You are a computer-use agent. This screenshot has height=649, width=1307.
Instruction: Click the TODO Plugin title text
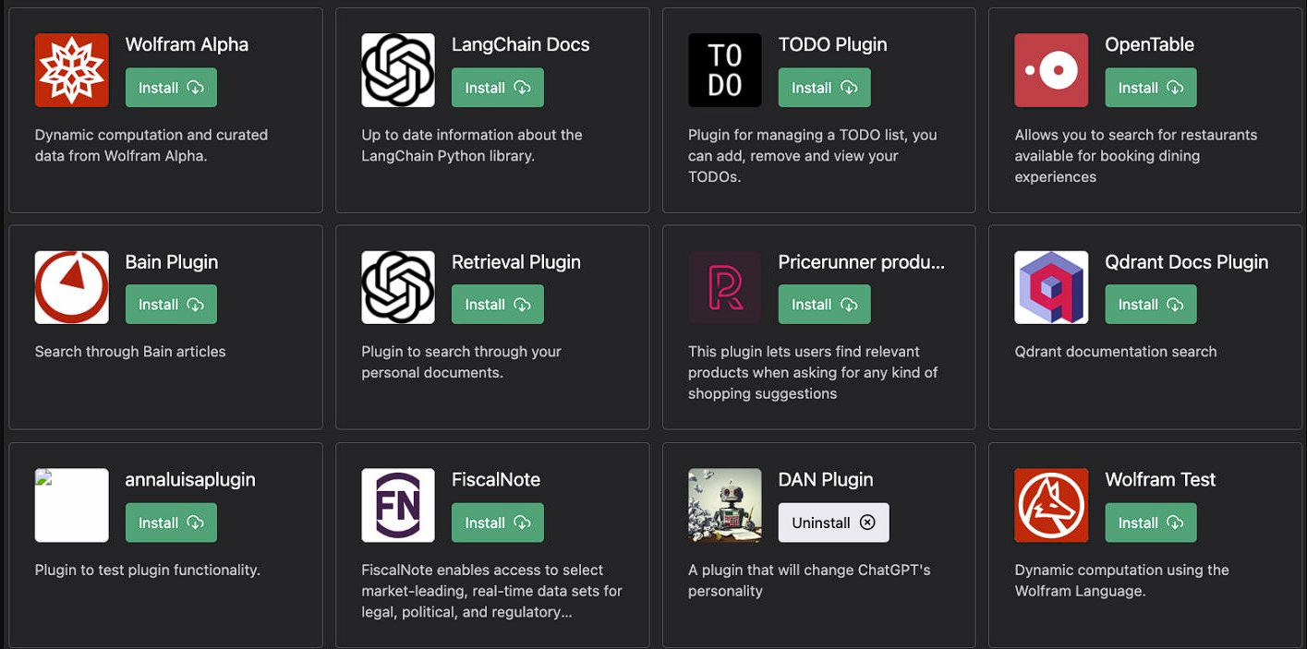pos(832,44)
